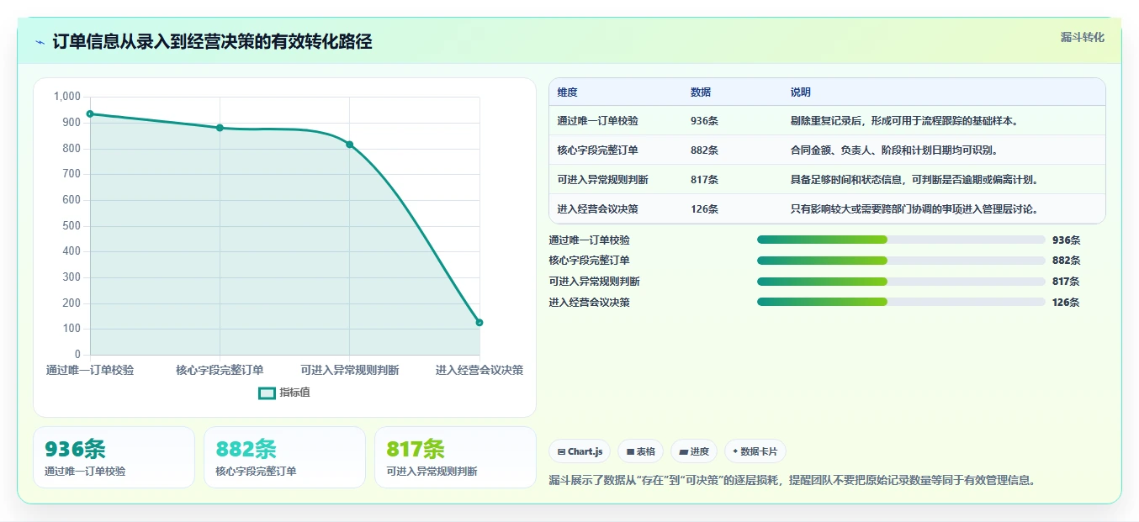The width and height of the screenshot is (1139, 522).
Task: Click the 817条 progress bar
Action: point(901,282)
